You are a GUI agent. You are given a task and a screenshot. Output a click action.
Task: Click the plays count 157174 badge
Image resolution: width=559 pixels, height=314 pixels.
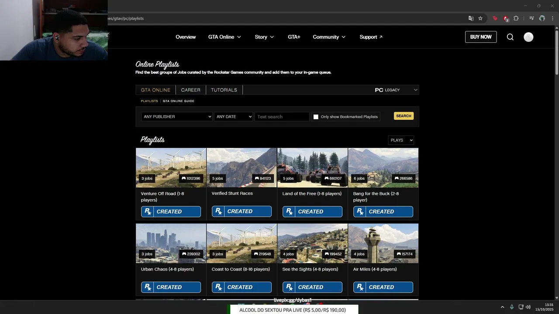tap(404, 254)
